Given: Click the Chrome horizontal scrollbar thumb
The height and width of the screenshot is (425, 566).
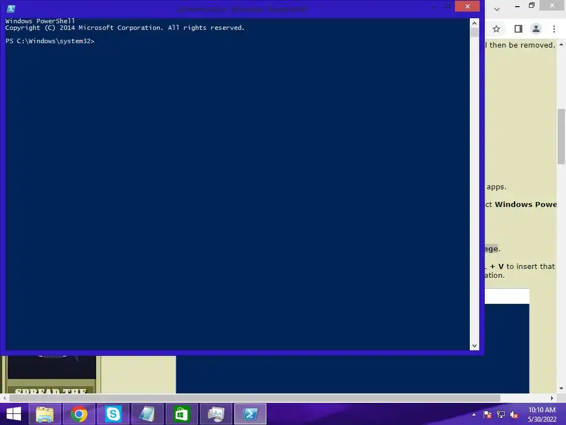Looking at the screenshot, I should click(254, 398).
